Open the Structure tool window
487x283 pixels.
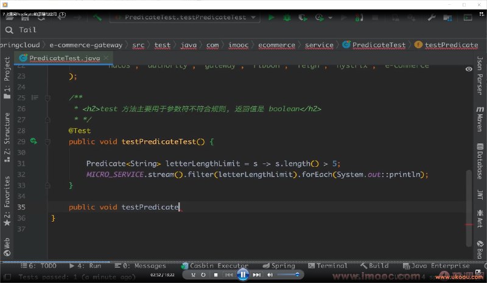click(x=7, y=137)
